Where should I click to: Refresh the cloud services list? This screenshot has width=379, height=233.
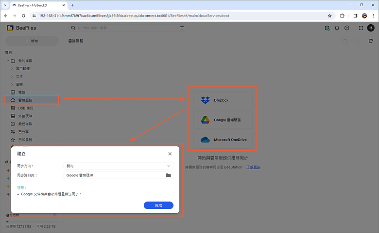pos(371,41)
